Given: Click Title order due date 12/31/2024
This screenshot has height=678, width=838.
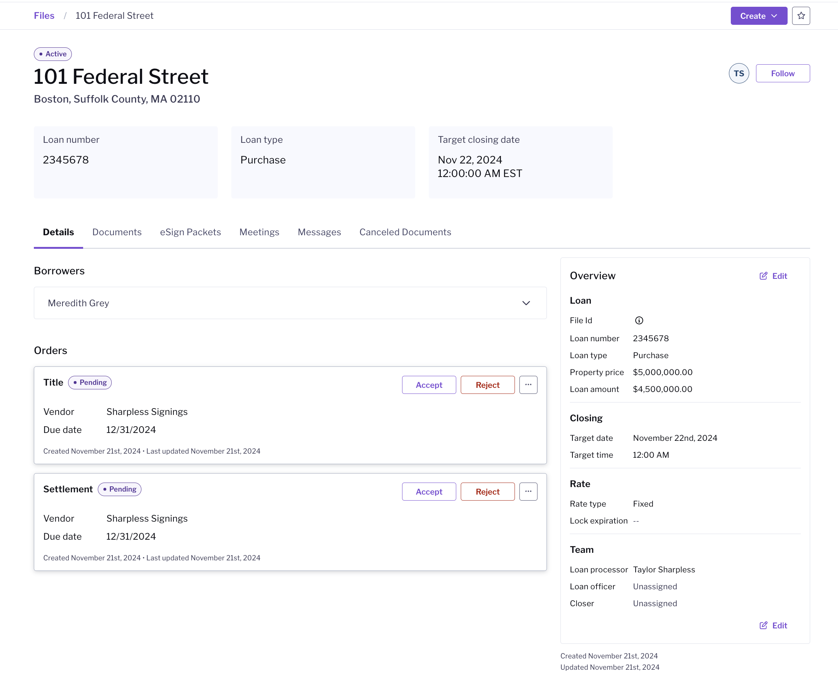Looking at the screenshot, I should tap(131, 430).
